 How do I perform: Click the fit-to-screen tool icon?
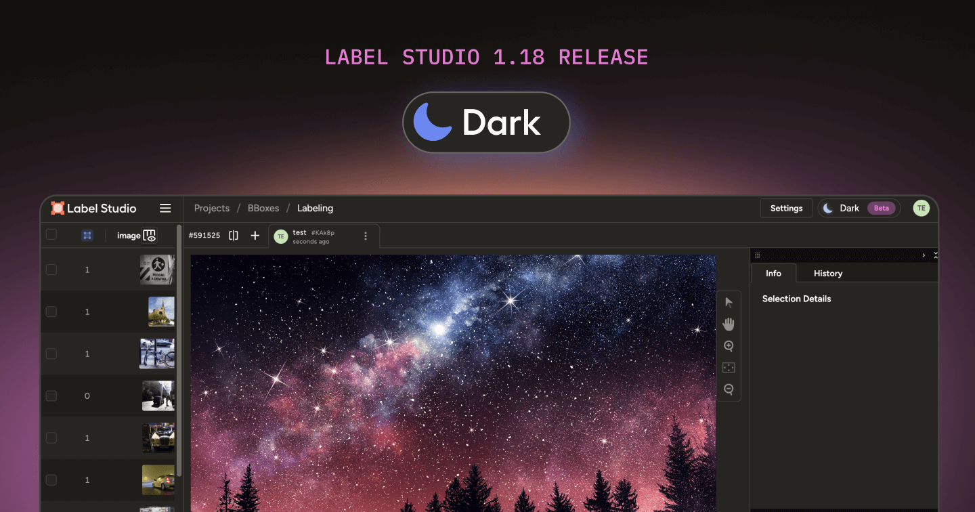[729, 368]
